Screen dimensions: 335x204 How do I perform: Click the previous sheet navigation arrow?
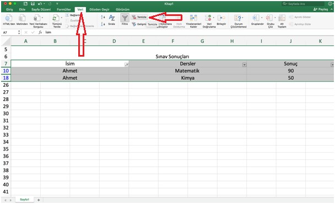pyautogui.click(x=6, y=200)
